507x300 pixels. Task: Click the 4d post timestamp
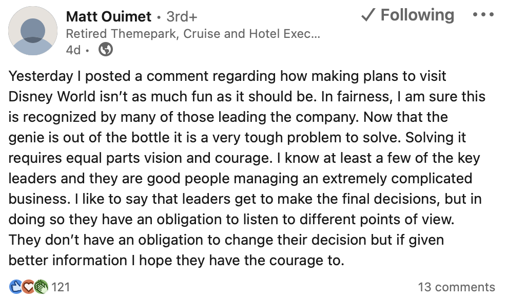[x=73, y=50]
